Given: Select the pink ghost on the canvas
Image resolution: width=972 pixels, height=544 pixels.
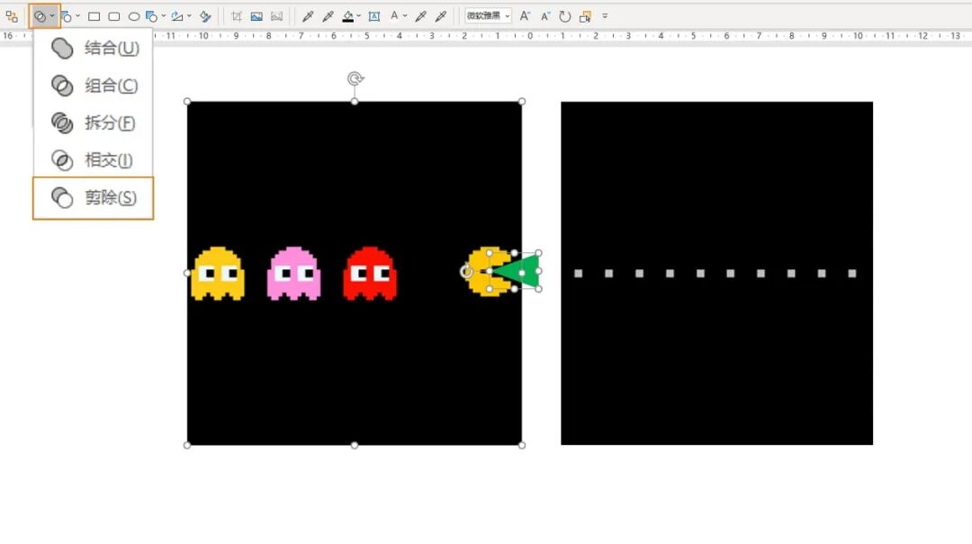Looking at the screenshot, I should (x=293, y=274).
